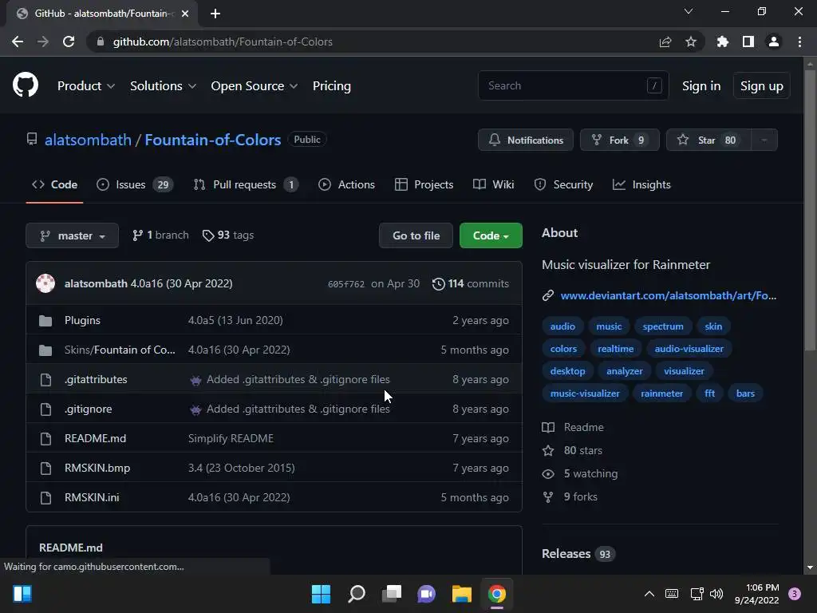Open the 114 commits link
The height and width of the screenshot is (613, 817).
pyautogui.click(x=471, y=283)
